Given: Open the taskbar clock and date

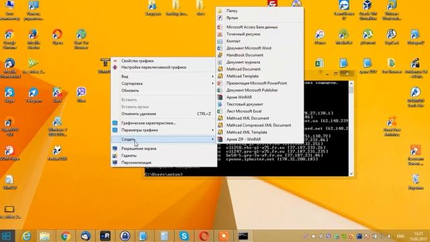Looking at the screenshot, I should coord(419,236).
